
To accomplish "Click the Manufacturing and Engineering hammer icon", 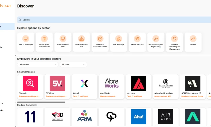I will [156, 39].
